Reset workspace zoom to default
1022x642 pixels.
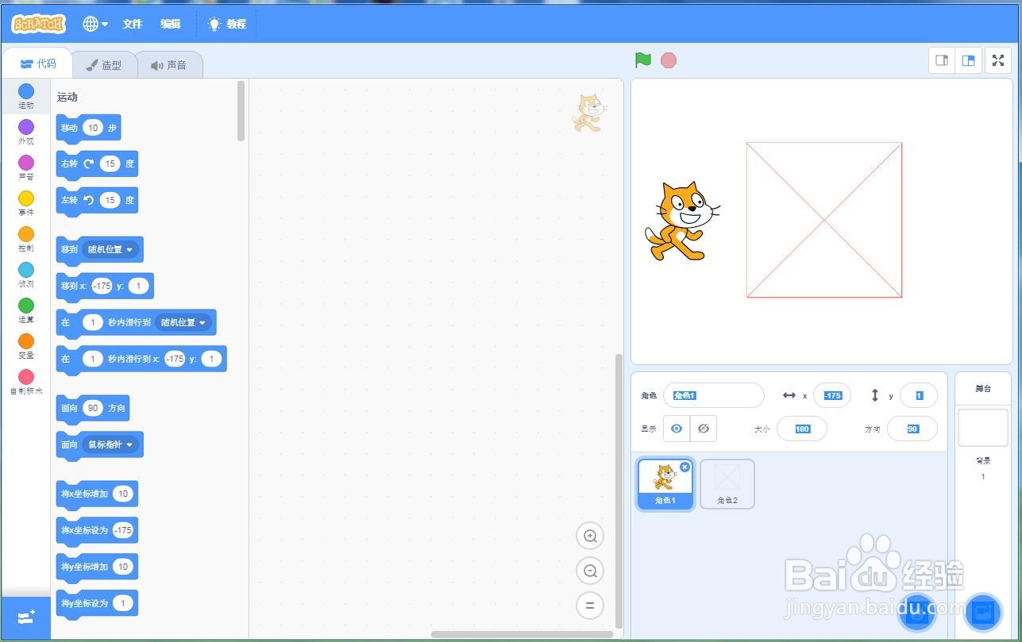click(x=590, y=605)
